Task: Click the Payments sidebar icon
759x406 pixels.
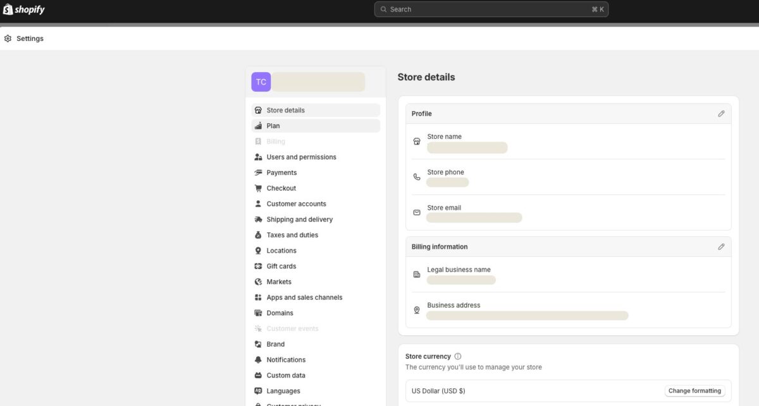Action: 258,172
